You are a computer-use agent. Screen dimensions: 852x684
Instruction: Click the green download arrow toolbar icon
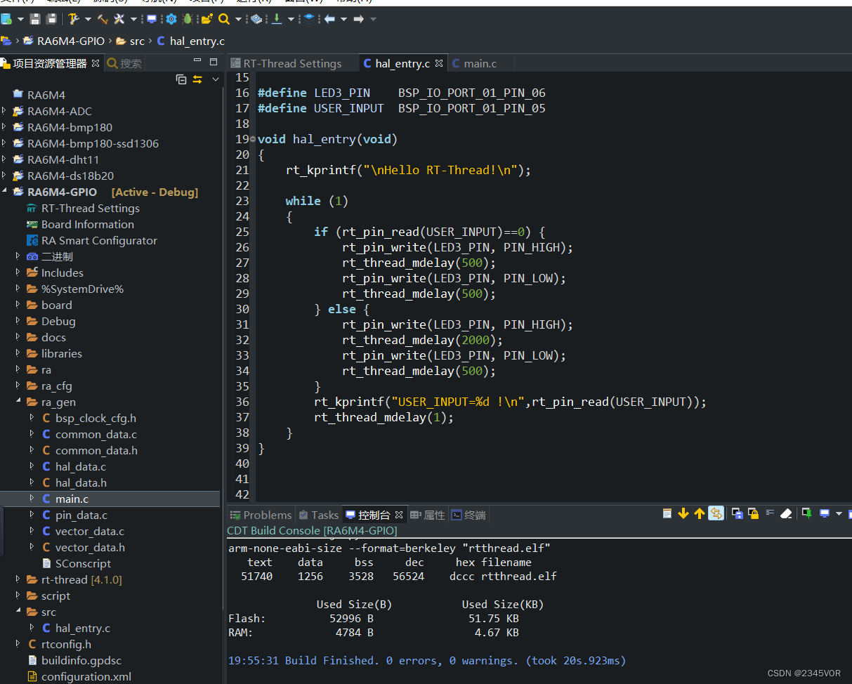point(277,19)
